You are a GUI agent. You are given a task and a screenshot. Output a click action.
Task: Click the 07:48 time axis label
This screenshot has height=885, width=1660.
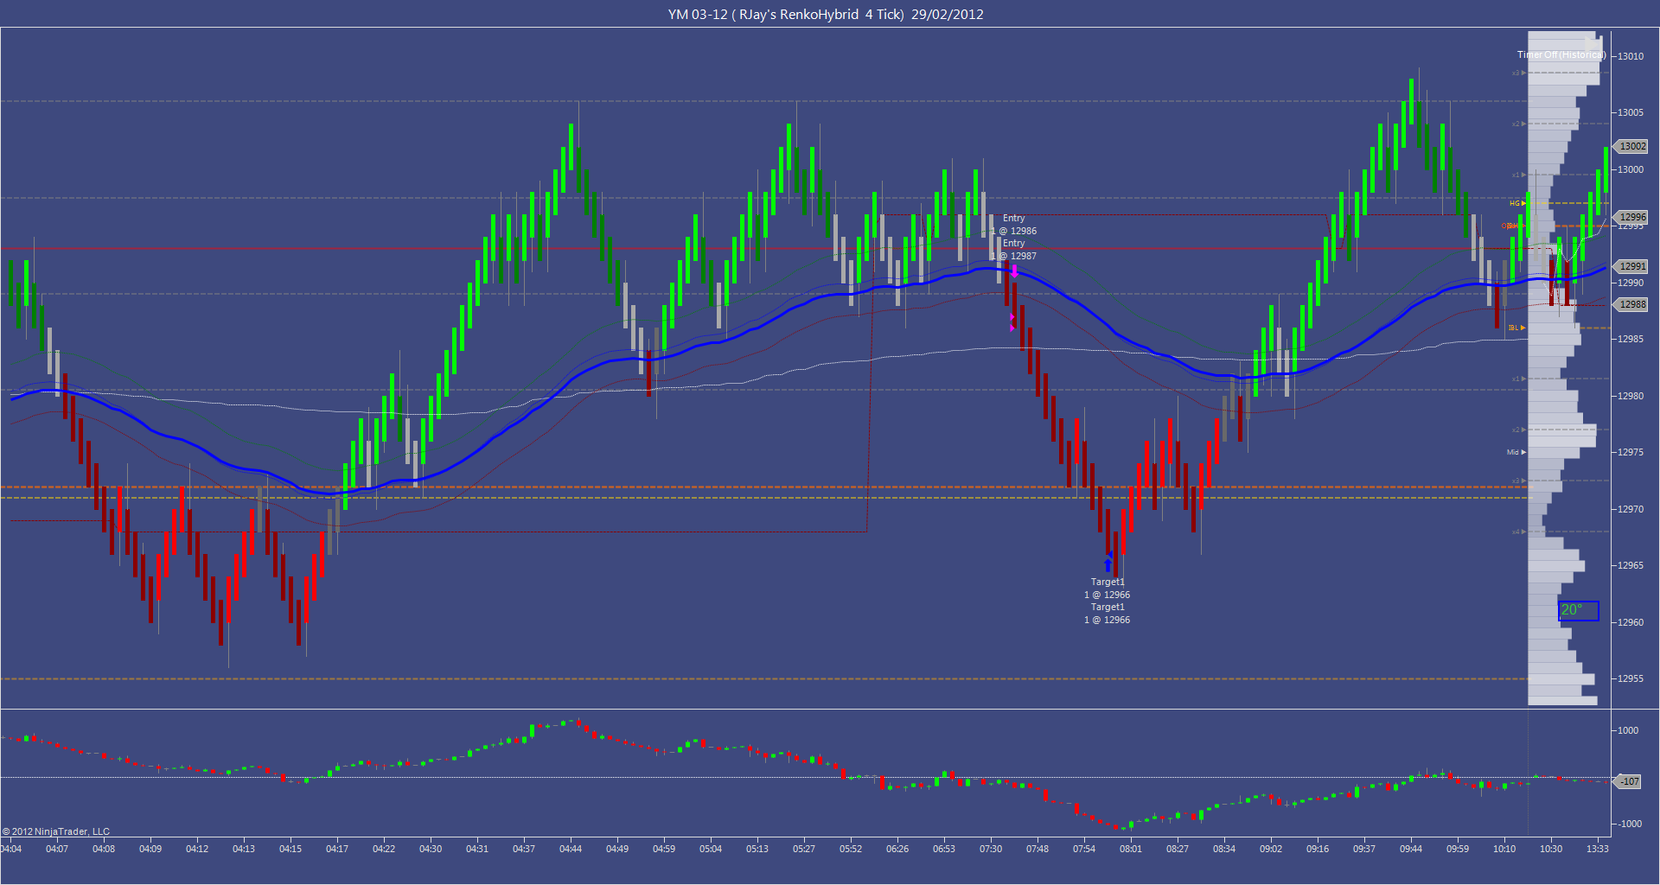coord(1037,849)
